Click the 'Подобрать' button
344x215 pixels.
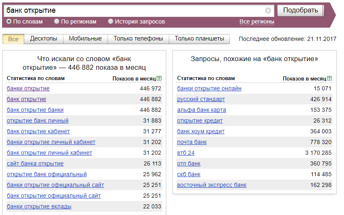coord(300,10)
